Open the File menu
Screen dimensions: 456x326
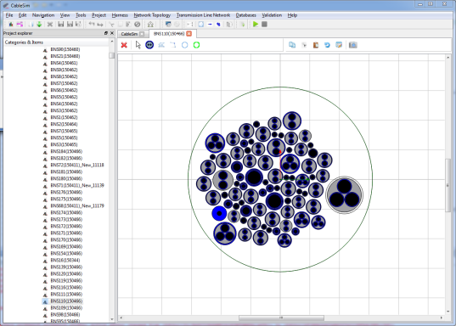coord(9,15)
